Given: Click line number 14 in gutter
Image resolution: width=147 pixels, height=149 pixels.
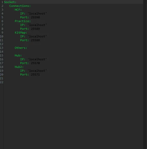Looking at the screenshot, I should point(2,52).
